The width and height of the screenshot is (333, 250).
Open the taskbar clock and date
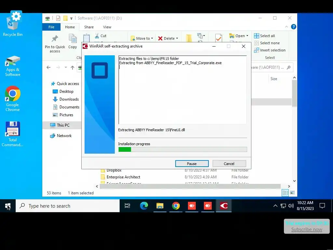305,206
